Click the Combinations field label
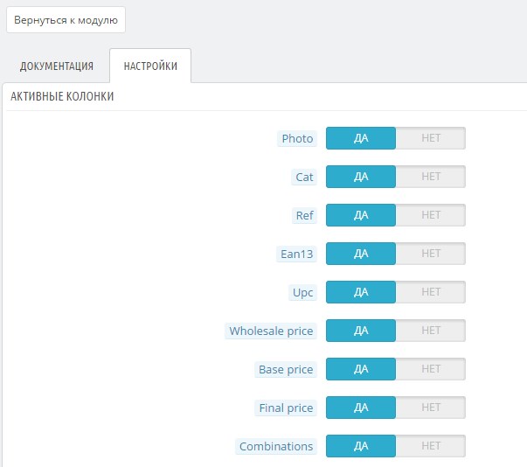 (276, 446)
